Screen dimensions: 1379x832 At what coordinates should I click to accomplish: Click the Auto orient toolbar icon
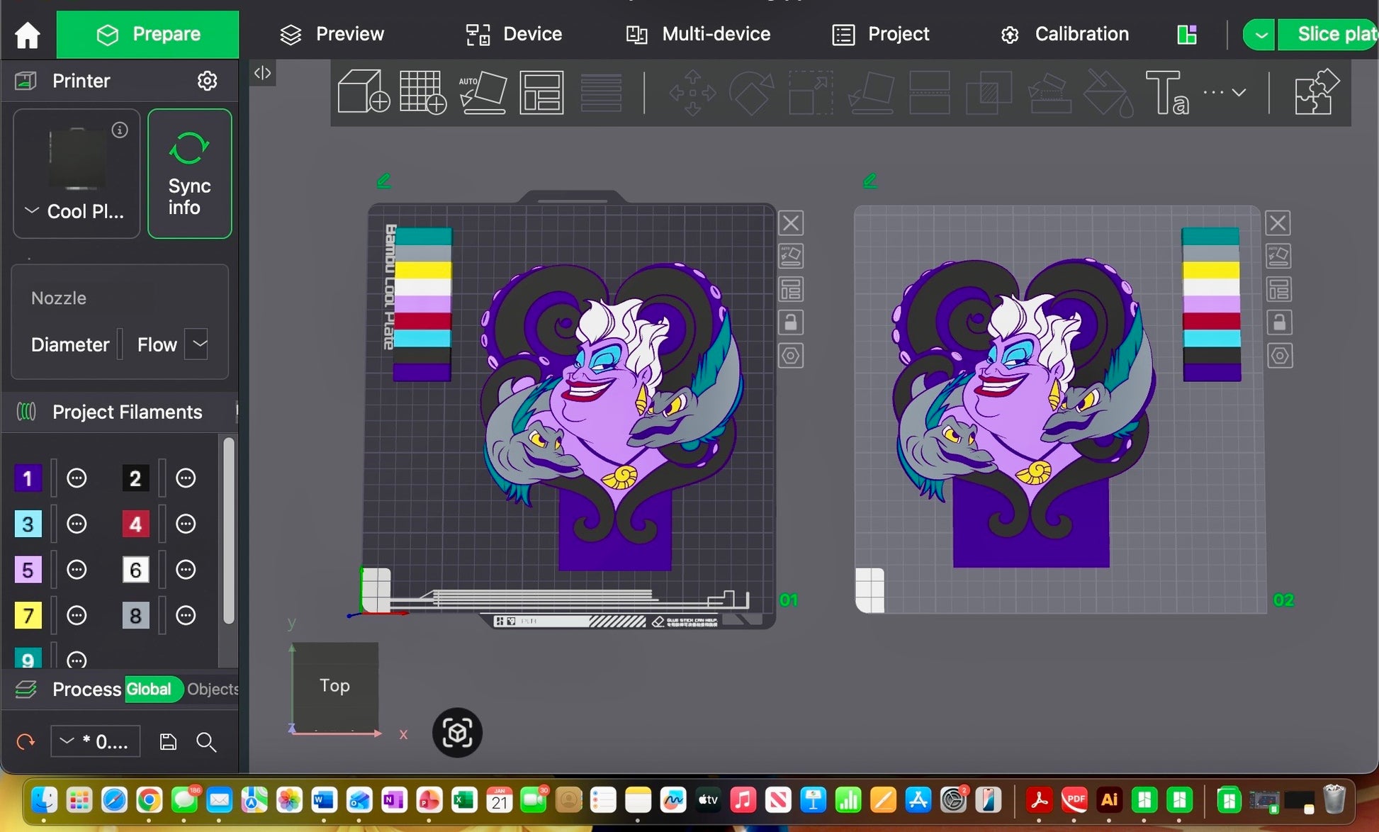[x=482, y=92]
